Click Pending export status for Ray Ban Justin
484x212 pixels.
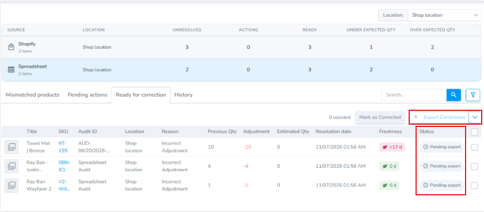(442, 166)
